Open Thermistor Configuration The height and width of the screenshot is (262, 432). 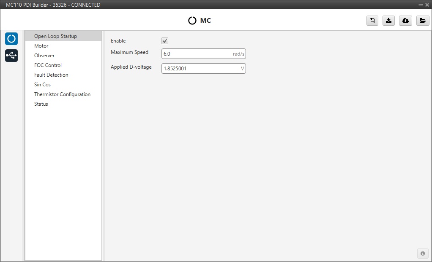pos(62,94)
